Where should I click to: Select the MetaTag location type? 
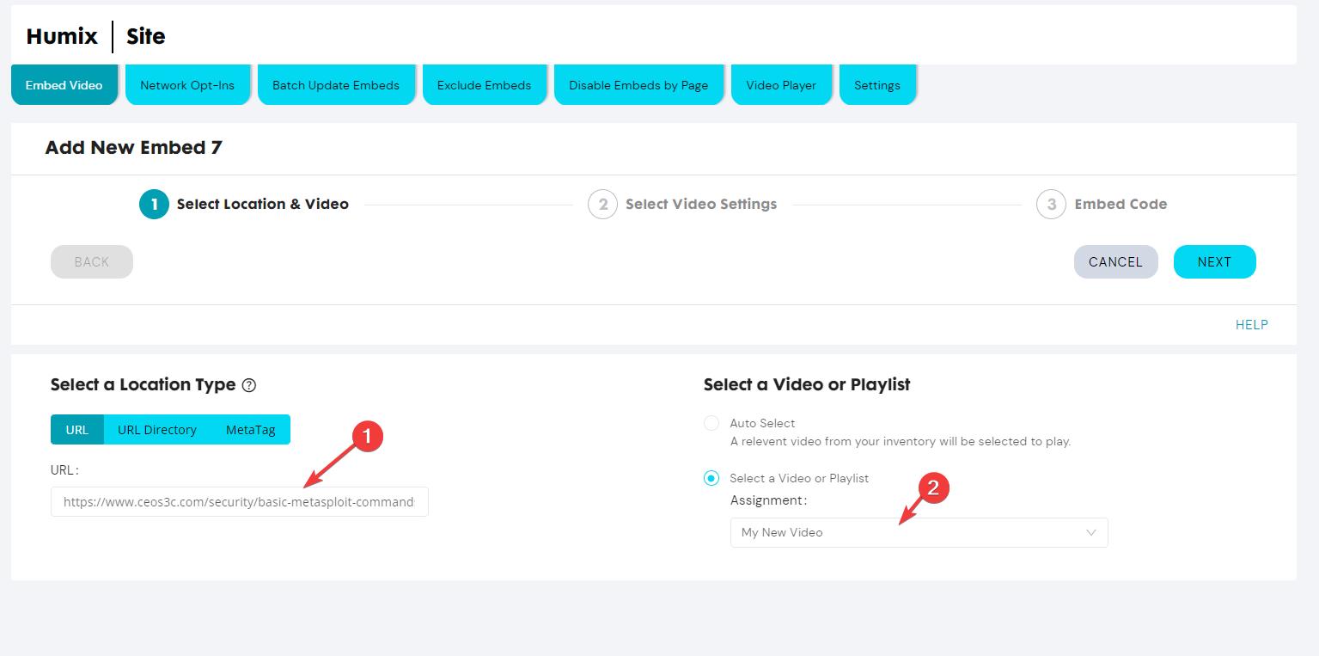(x=251, y=430)
